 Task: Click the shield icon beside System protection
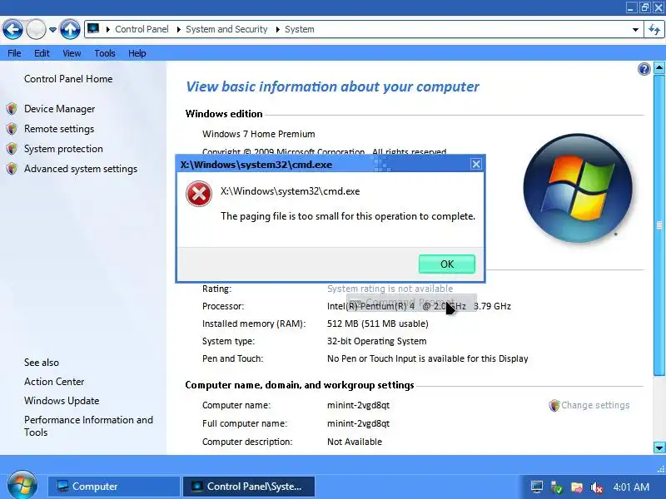click(x=12, y=149)
